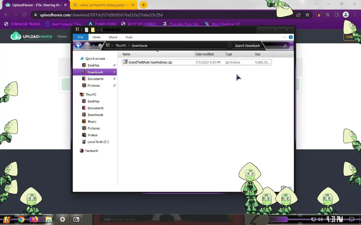Image resolution: width=361 pixels, height=225 pixels.
Task: Open Chrome tab search chevron
Action: pyautogui.click(x=316, y=4)
